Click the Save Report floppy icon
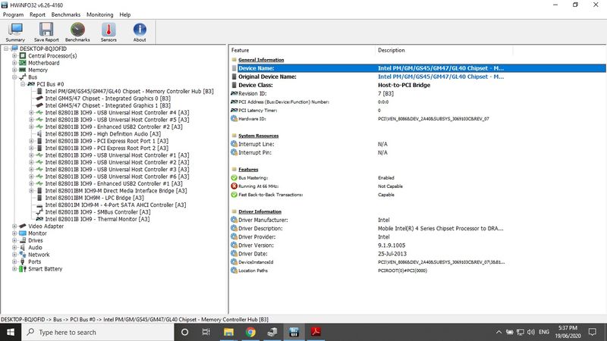The height and width of the screenshot is (341, 607). pos(46,32)
